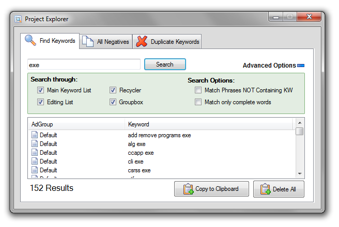Click the document icon on All Negatives tab

(x=88, y=42)
